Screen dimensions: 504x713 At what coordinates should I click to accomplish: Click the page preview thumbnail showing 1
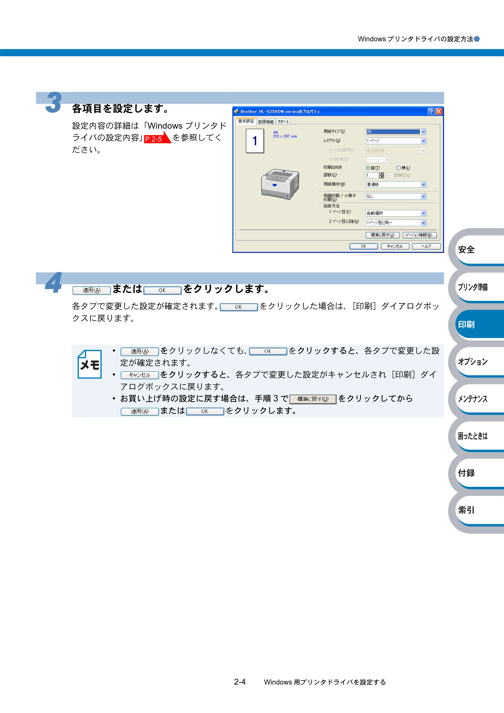pyautogui.click(x=255, y=141)
